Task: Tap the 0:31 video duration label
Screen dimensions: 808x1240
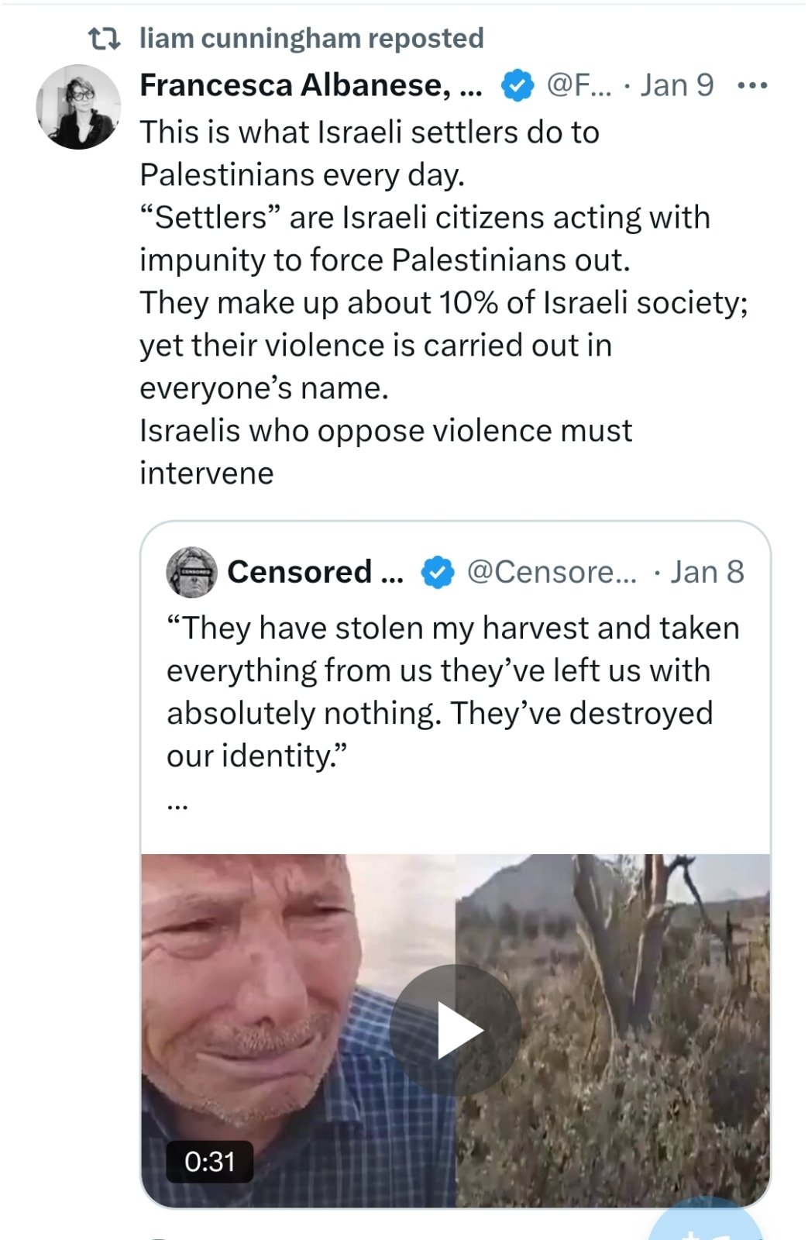Action: (x=209, y=1161)
